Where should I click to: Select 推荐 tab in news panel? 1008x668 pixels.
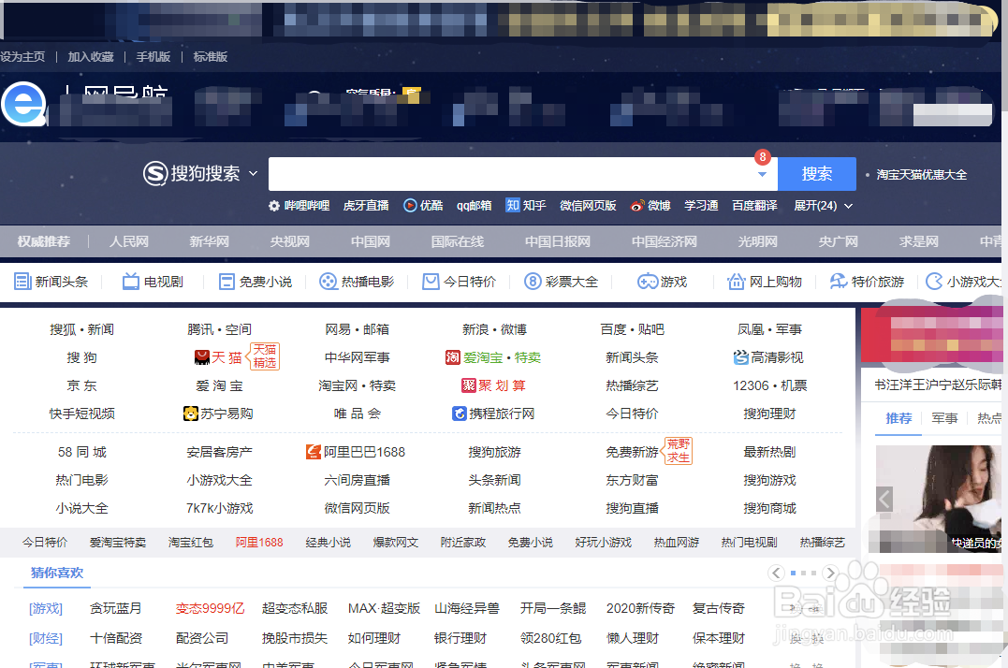click(898, 419)
